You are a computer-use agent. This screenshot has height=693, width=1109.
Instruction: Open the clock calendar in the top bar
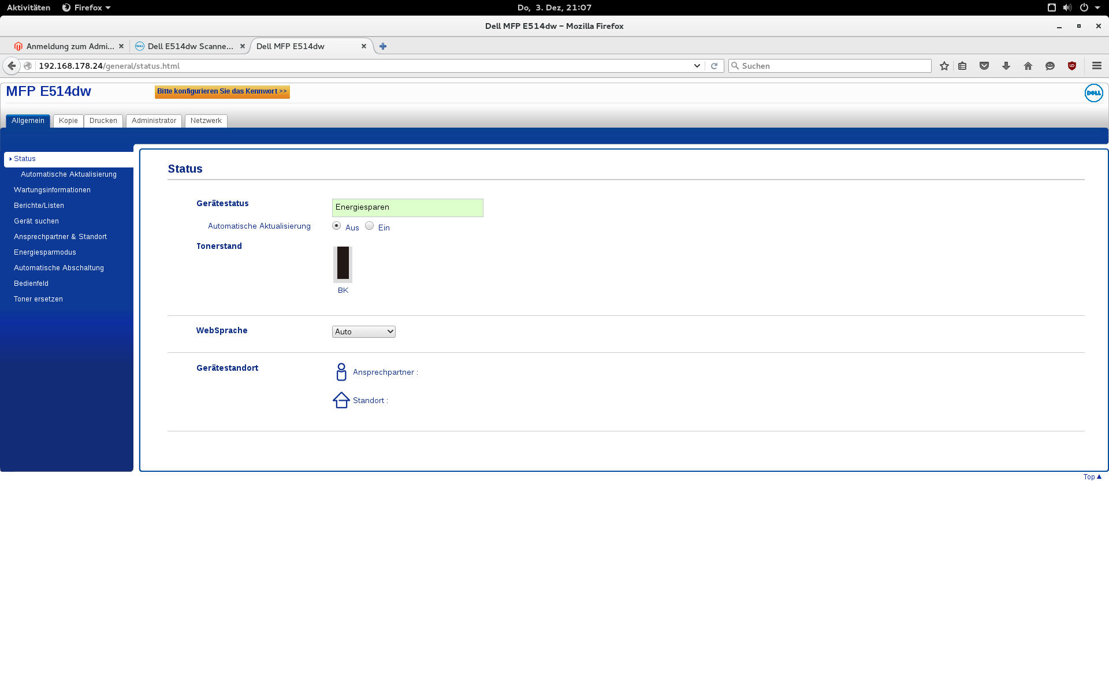tap(554, 8)
